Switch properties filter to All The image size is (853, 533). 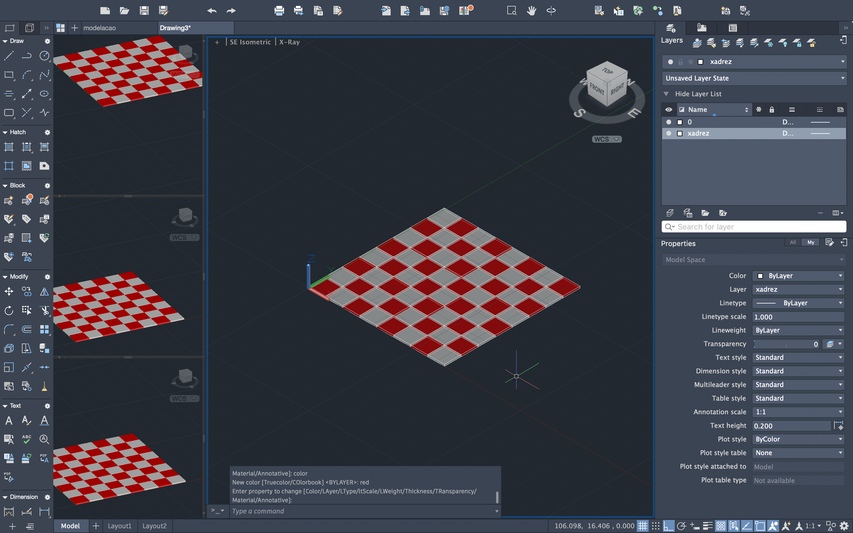tap(793, 242)
